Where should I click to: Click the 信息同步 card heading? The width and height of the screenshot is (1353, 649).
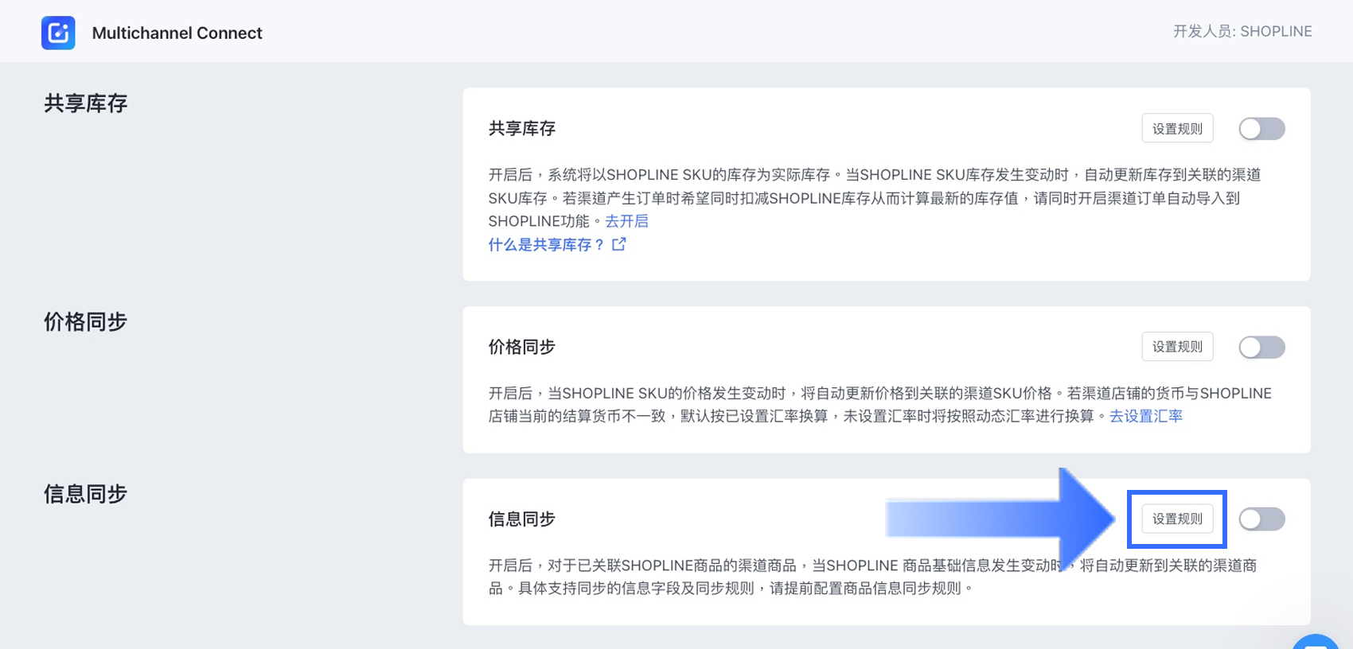pyautogui.click(x=522, y=519)
